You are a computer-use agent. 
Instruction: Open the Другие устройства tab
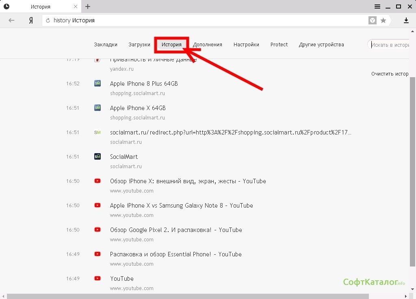click(321, 45)
